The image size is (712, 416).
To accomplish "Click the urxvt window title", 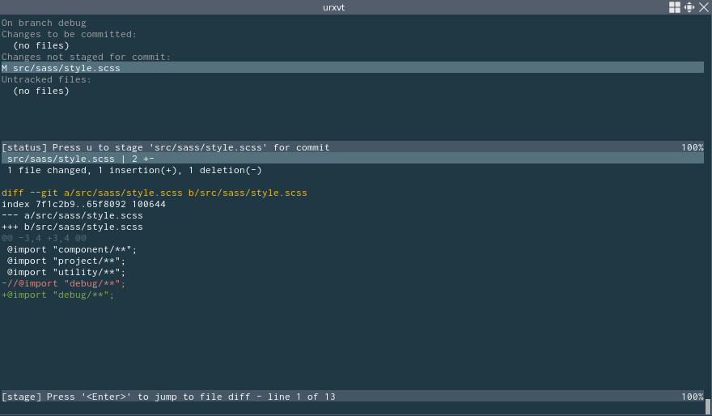I will [334, 7].
